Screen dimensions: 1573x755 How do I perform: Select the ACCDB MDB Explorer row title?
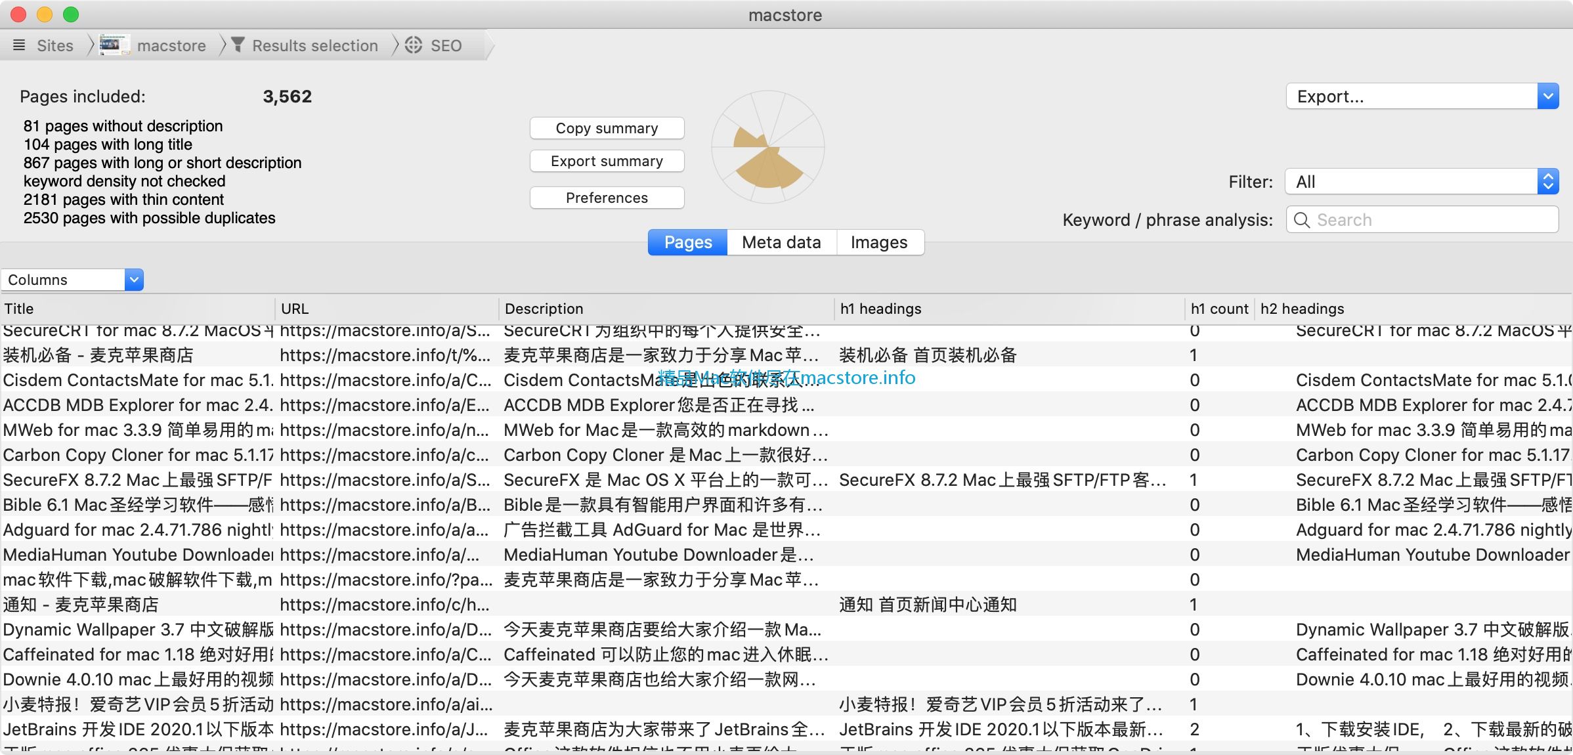[x=138, y=405]
